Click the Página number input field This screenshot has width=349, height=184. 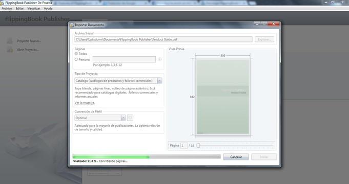tap(184, 146)
